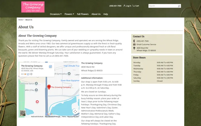Click the search magnifier icon
The width and height of the screenshot is (201, 126).
(x=179, y=6)
